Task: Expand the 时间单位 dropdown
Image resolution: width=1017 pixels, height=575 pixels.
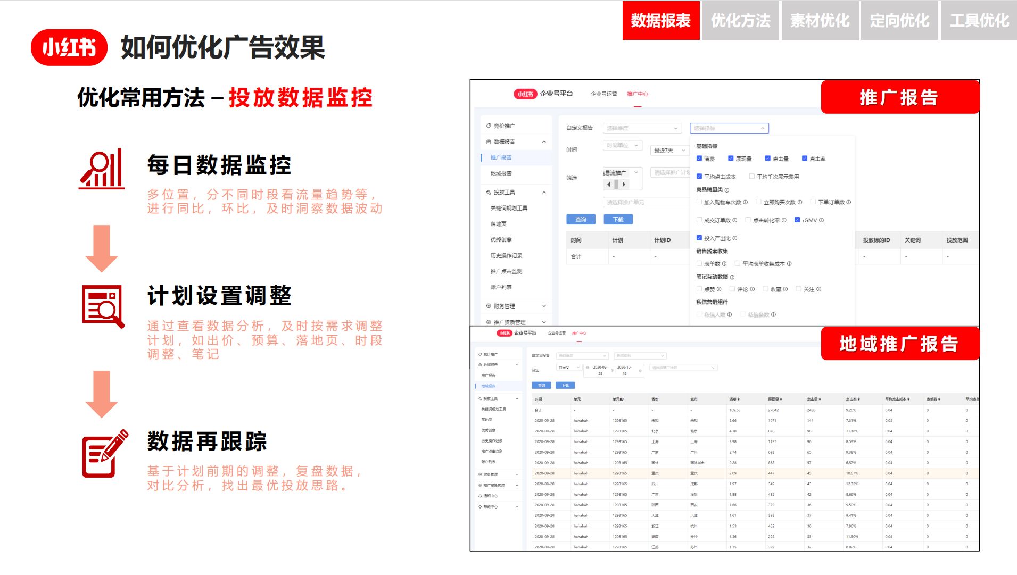Action: pyautogui.click(x=623, y=146)
